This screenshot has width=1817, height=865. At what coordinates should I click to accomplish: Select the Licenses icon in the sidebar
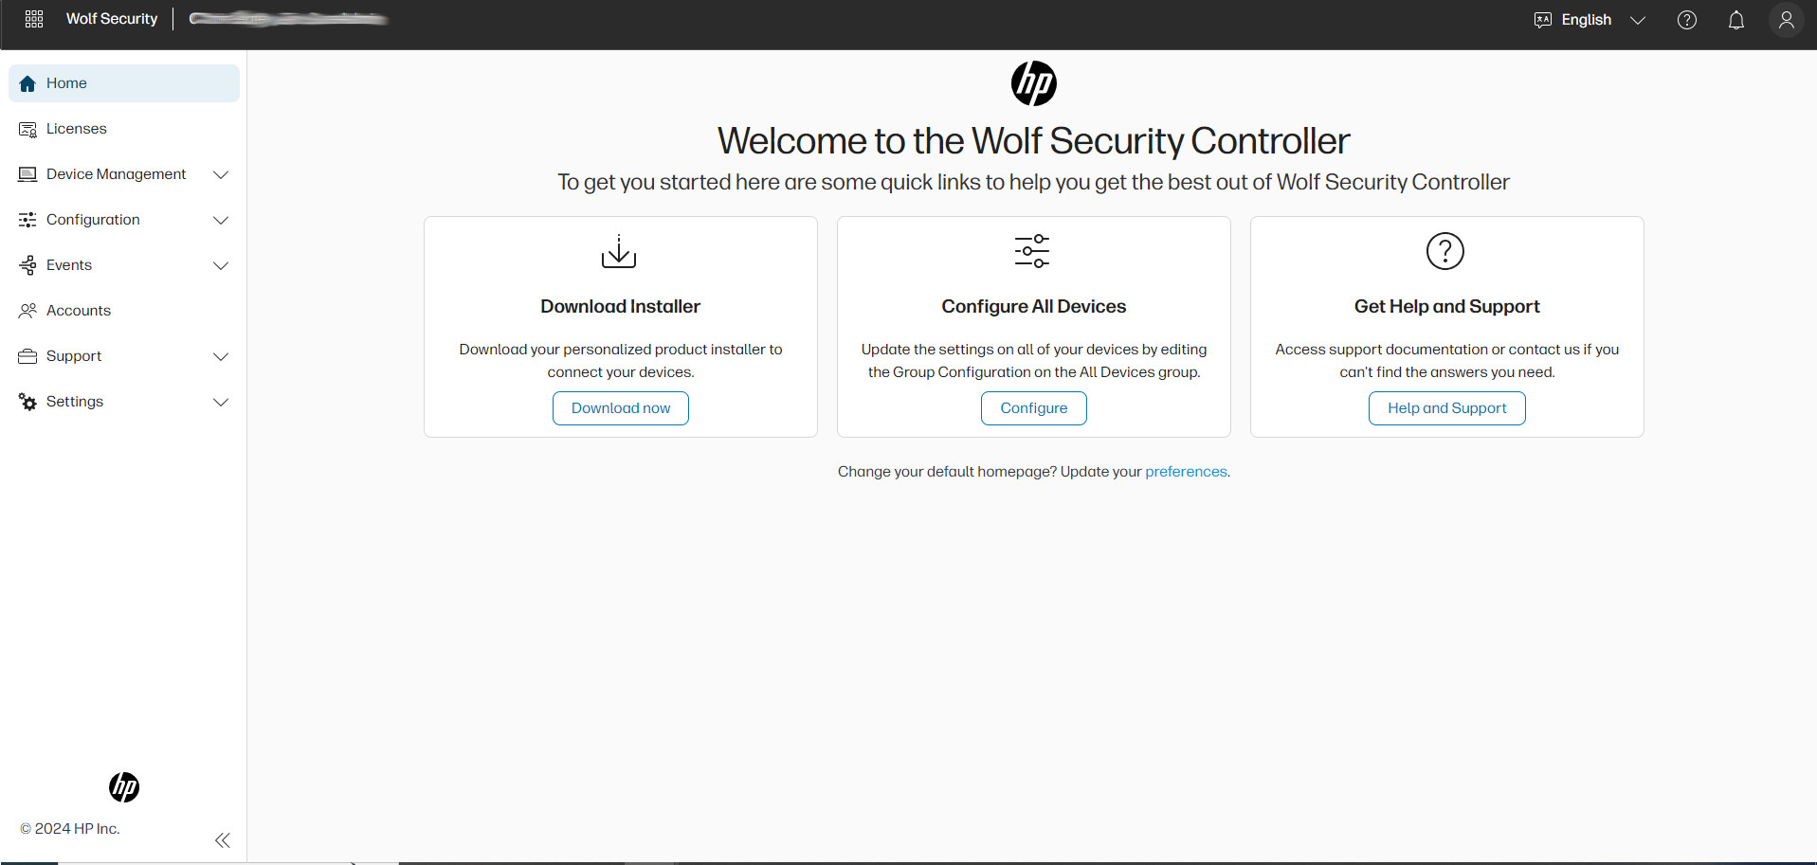[x=27, y=128]
